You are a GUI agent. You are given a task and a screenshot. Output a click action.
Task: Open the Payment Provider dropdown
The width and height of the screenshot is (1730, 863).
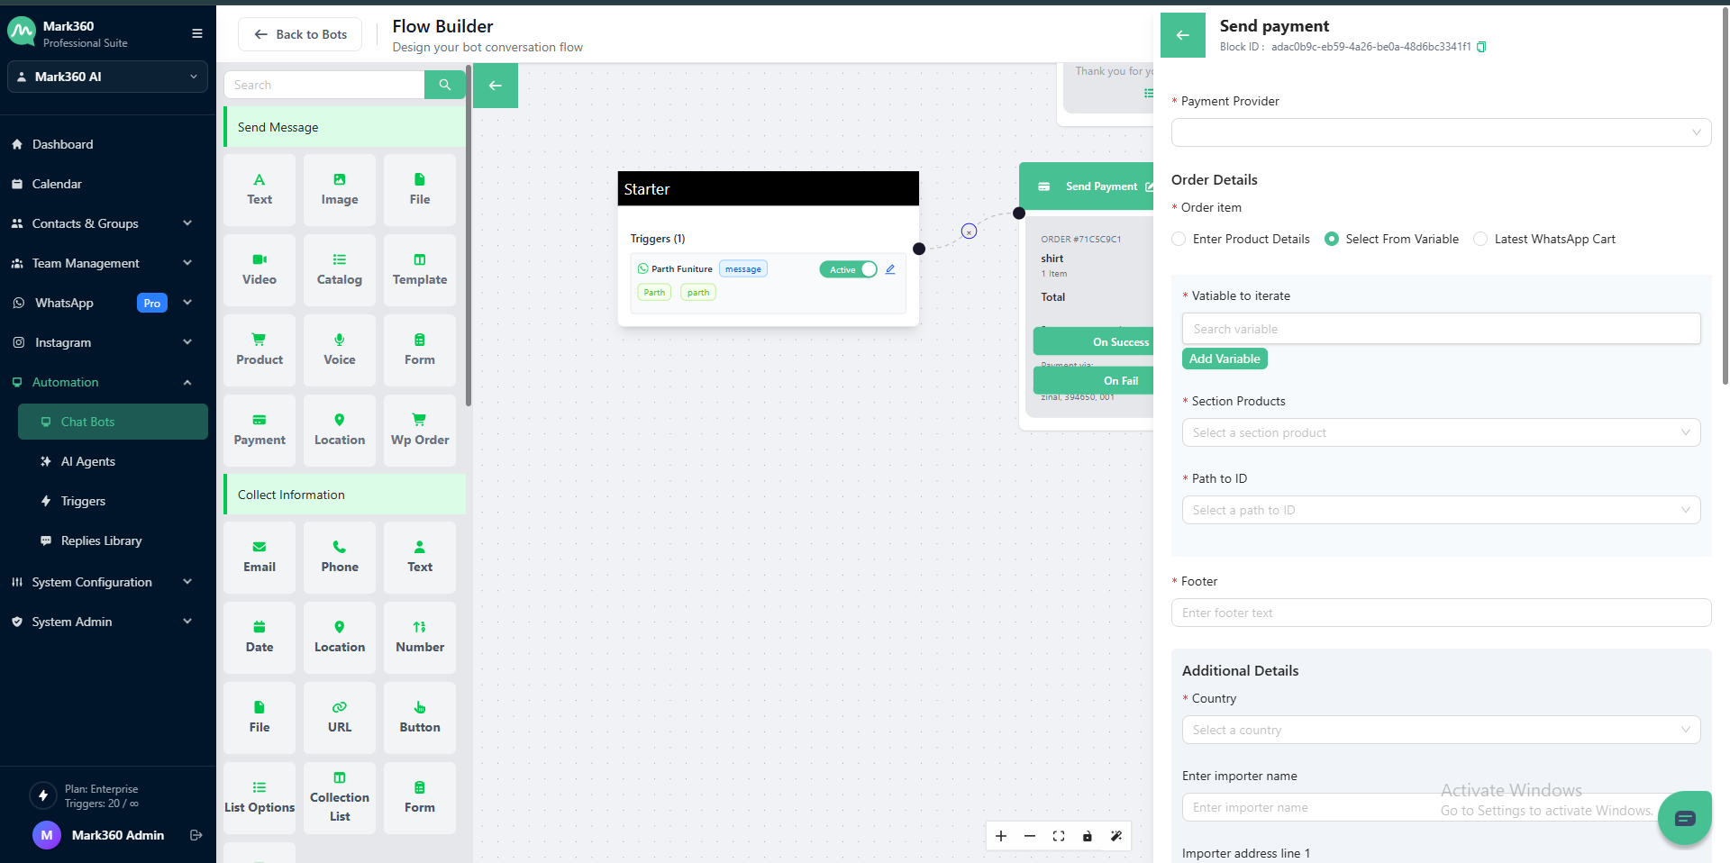click(x=1440, y=132)
